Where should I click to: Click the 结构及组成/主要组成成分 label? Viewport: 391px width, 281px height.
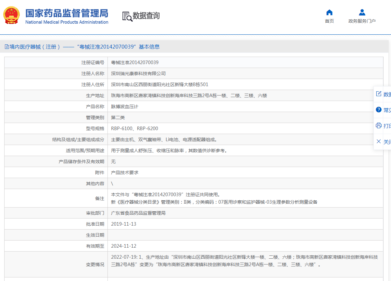point(78,140)
